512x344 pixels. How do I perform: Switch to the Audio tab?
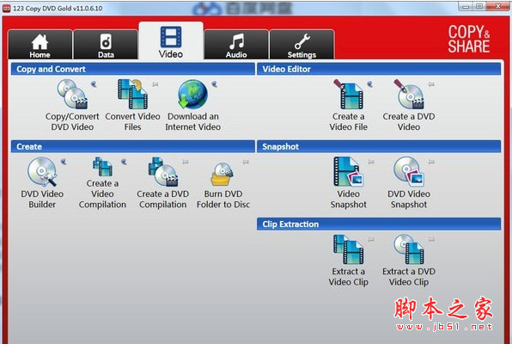[236, 45]
